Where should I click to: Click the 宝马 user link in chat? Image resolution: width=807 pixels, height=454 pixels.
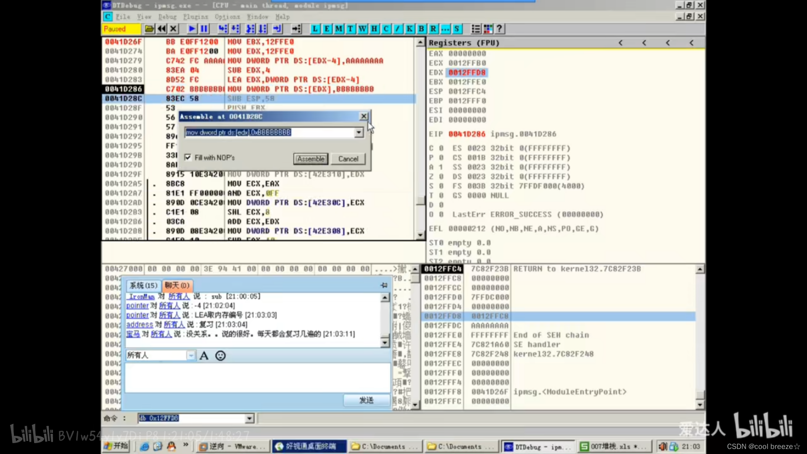pyautogui.click(x=133, y=334)
